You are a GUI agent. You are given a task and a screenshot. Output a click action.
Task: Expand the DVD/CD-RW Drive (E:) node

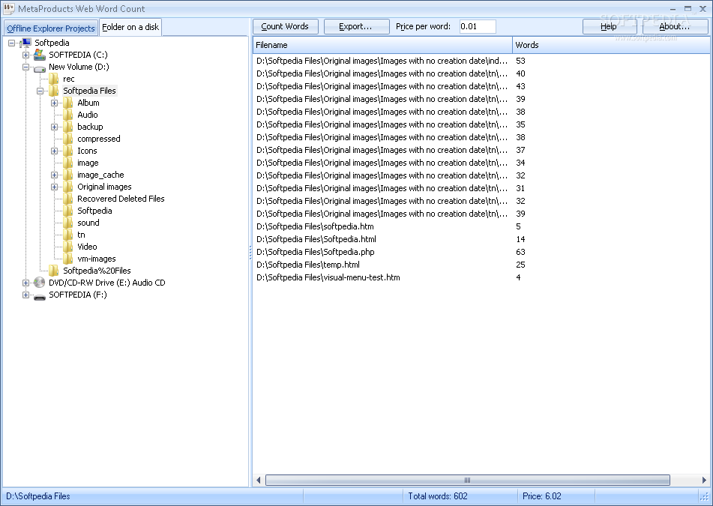point(26,283)
